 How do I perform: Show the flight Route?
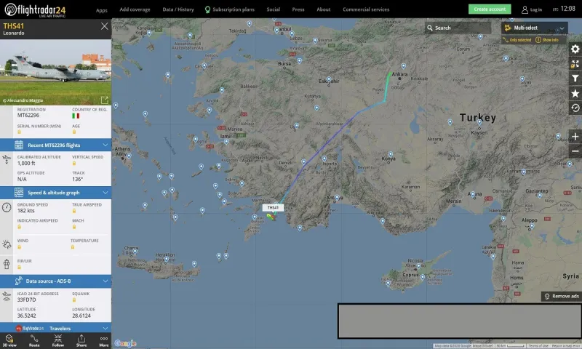coord(34,340)
